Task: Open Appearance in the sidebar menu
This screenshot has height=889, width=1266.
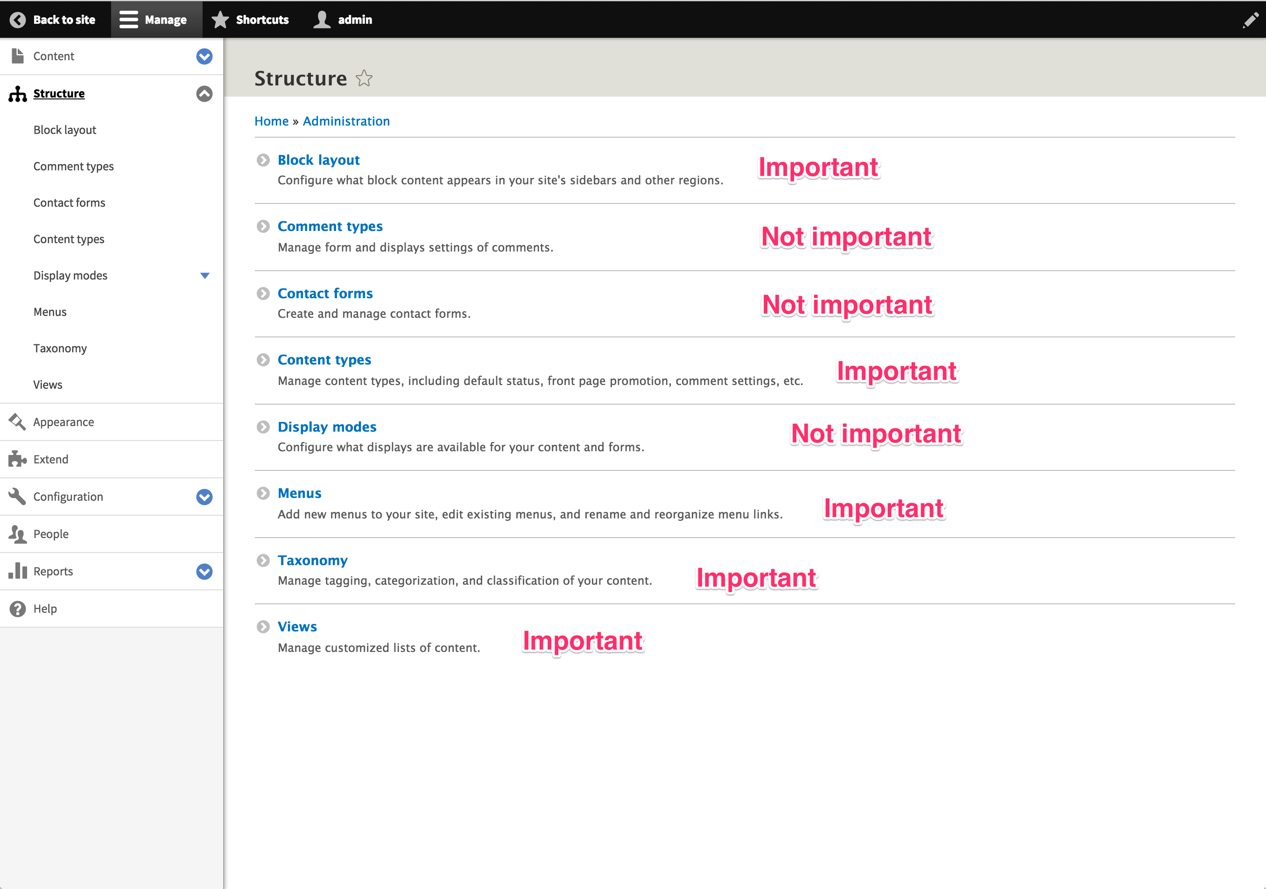Action: pyautogui.click(x=63, y=422)
